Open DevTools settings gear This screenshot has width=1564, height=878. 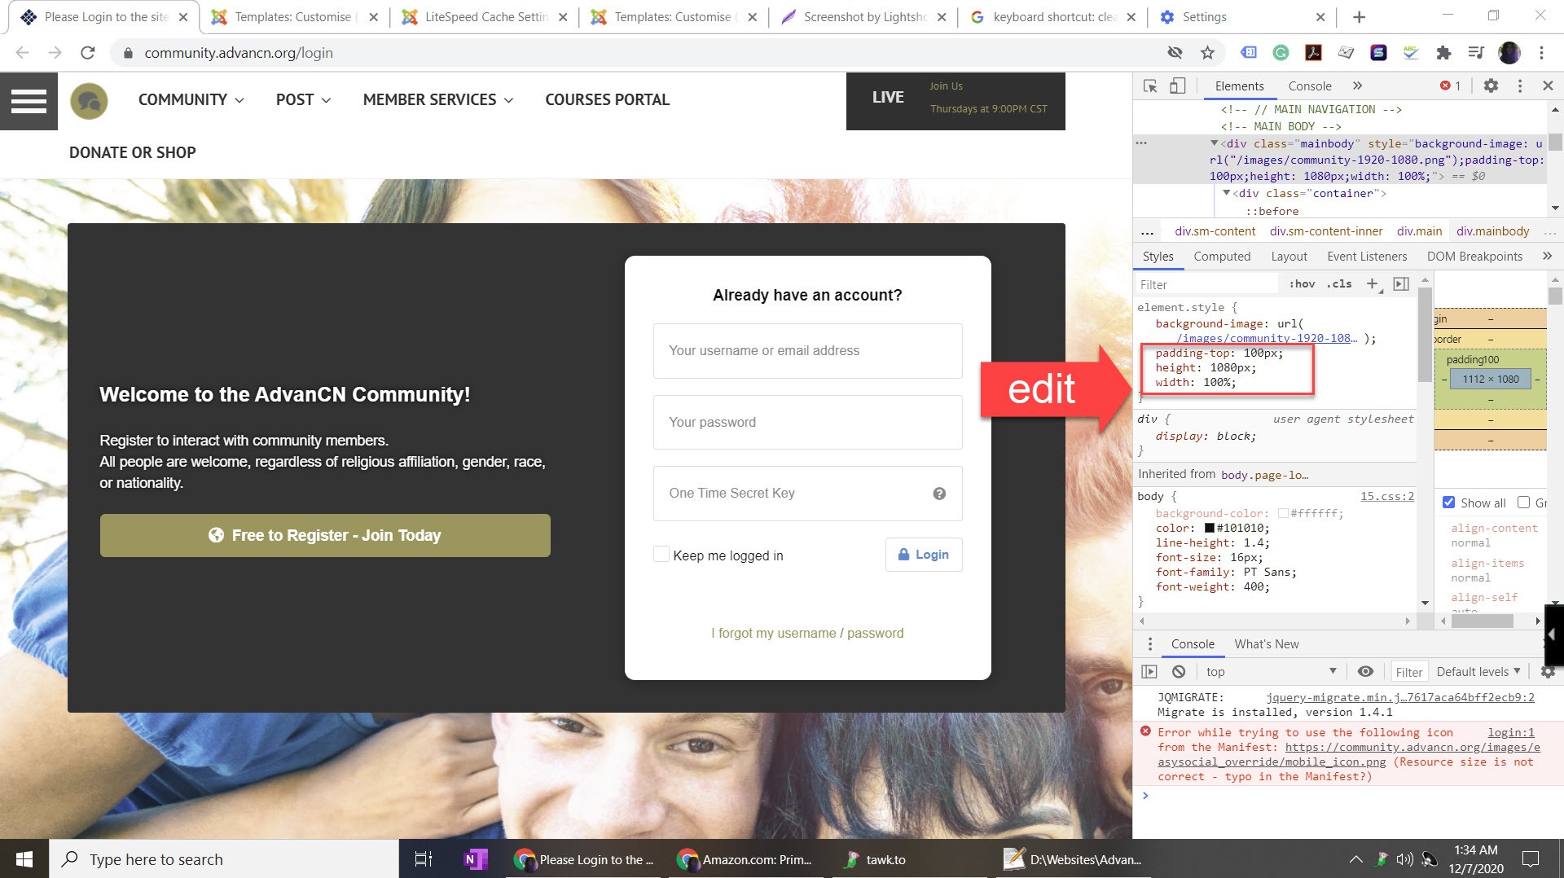(x=1491, y=86)
